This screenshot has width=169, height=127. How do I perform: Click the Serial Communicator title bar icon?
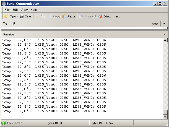tap(4, 4)
